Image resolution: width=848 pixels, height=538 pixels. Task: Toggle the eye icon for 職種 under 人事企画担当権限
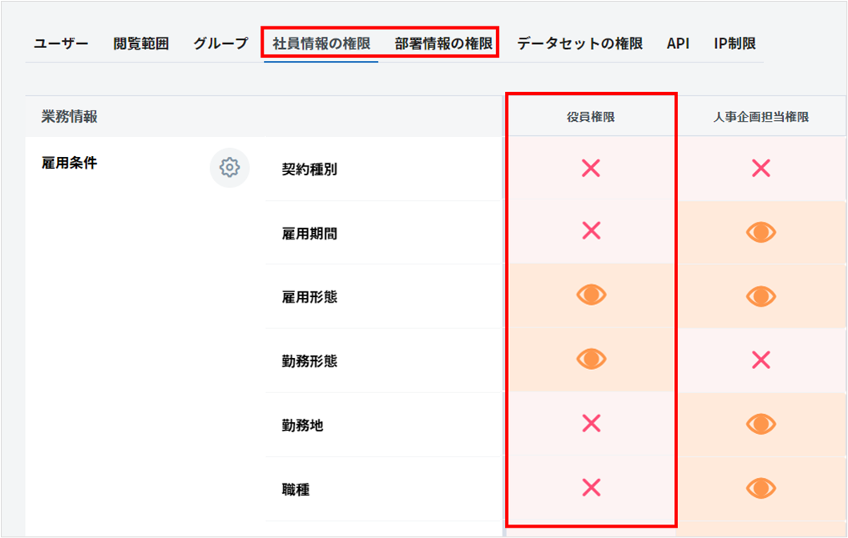[x=761, y=488]
